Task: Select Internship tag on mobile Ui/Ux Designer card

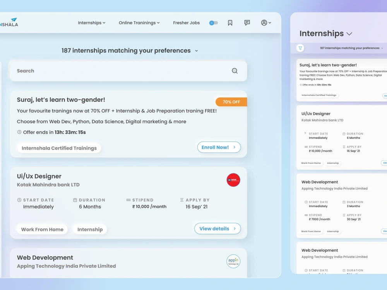Action: click(x=333, y=163)
